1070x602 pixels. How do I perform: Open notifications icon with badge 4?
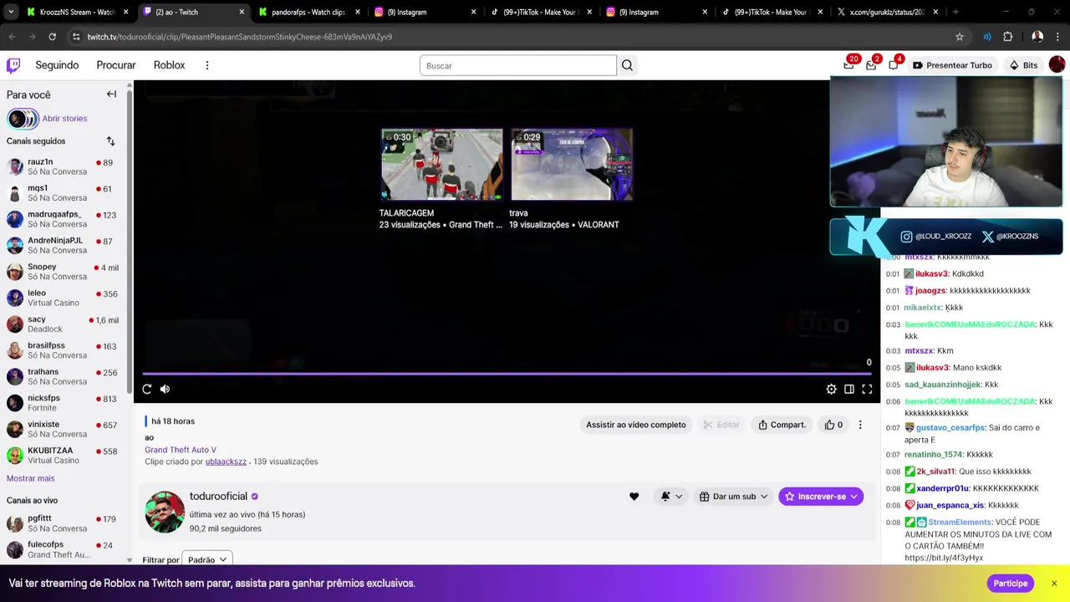(x=894, y=65)
